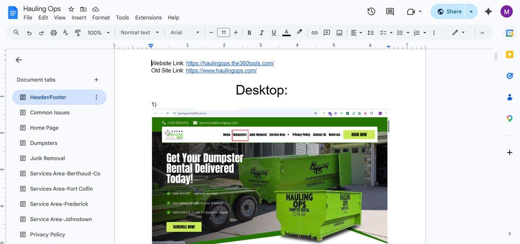Image resolution: width=520 pixels, height=244 pixels.
Task: Open the Extensions menu
Action: pos(148,18)
